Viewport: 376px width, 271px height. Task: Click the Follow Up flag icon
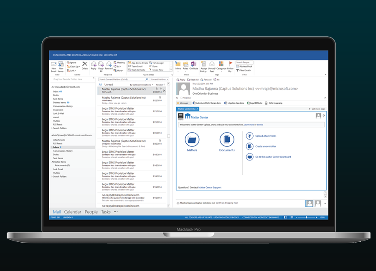pos(230,64)
